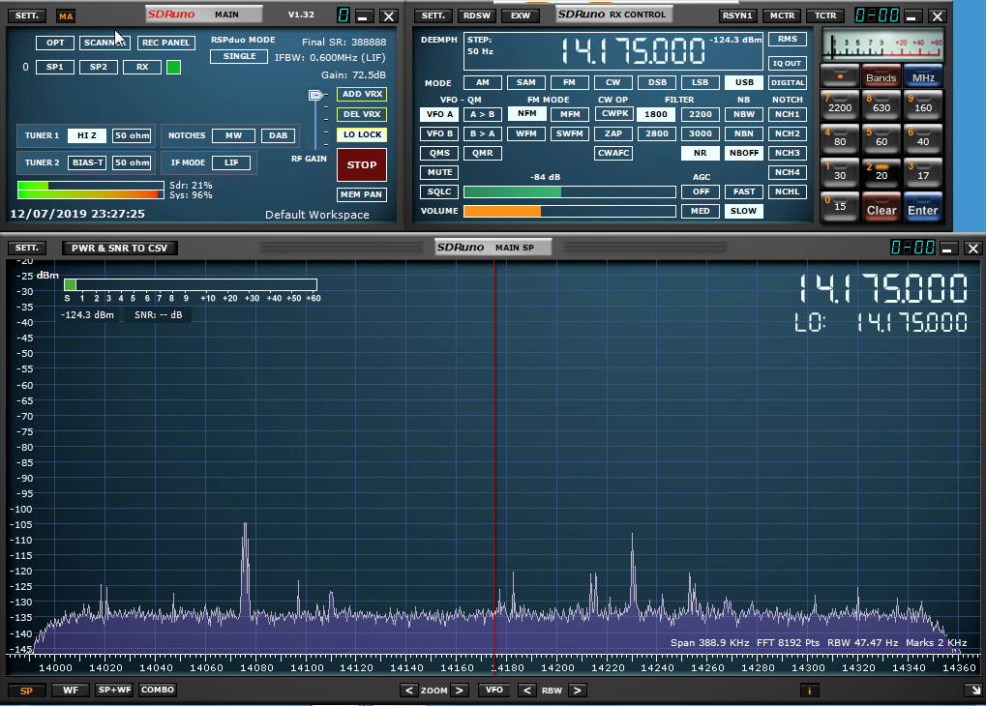Image resolution: width=986 pixels, height=706 pixels.
Task: Toggle NR noise reduction
Action: 700,153
